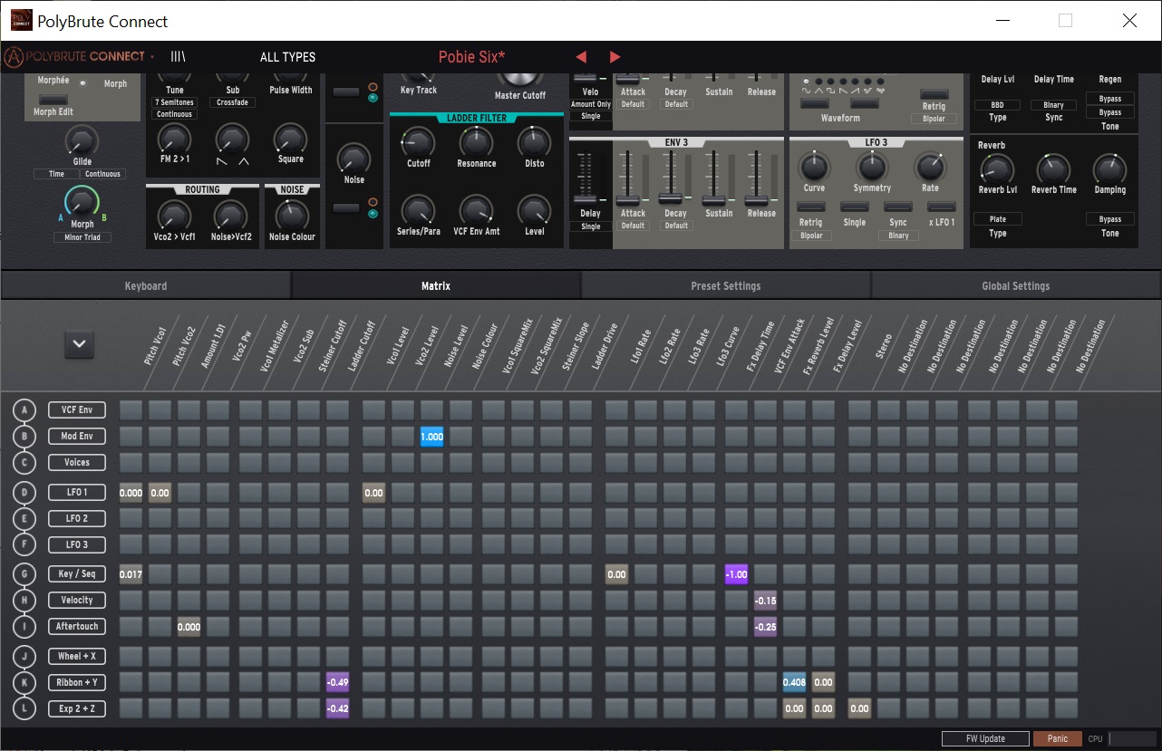1162x751 pixels.
Task: Click the PolyBrute Connect dropdown caret in the header
Action: tap(153, 56)
